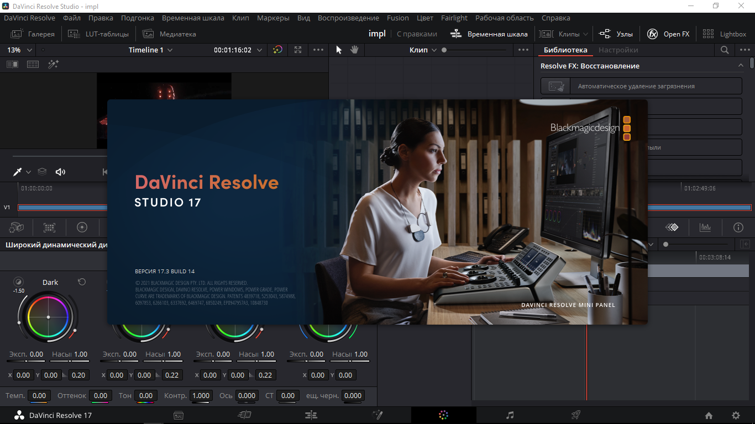Open node editor three-dot options menu
Screen dimensions: 755x424
pyautogui.click(x=523, y=50)
